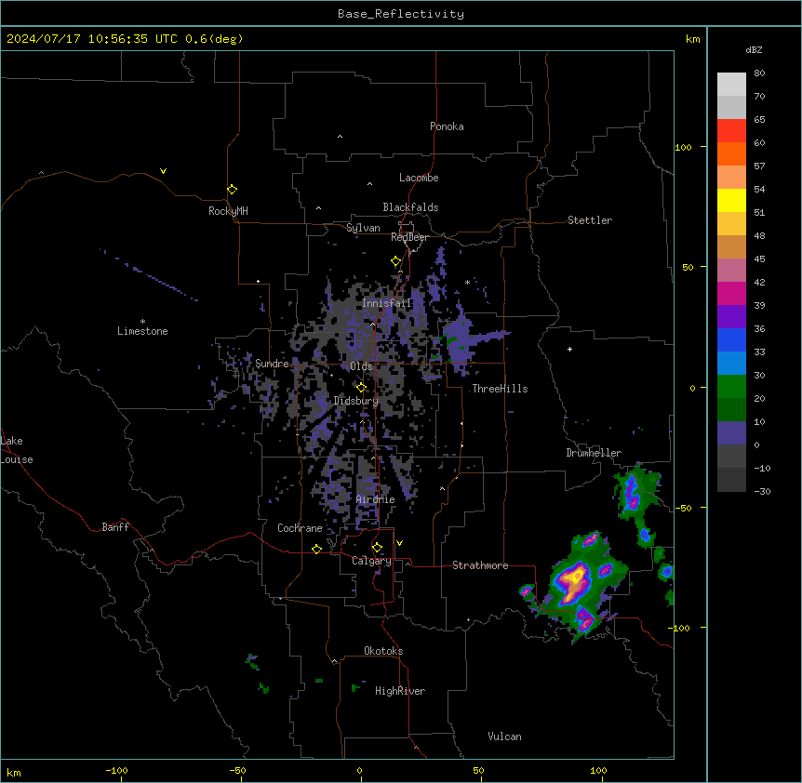Click the -30 value on the dBZ legend
This screenshot has height=783, width=802.
click(762, 491)
